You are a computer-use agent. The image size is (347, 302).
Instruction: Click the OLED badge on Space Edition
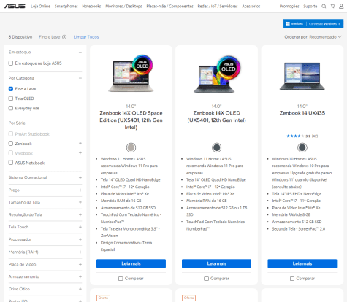tap(142, 64)
